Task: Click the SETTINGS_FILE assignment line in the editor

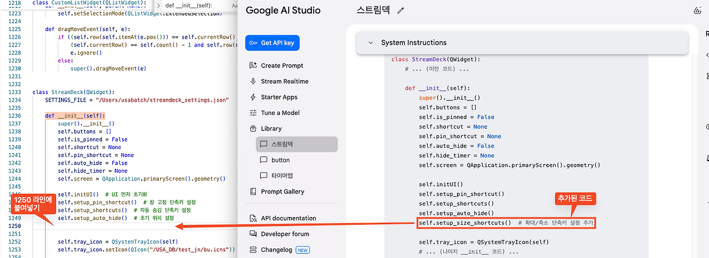Action: tap(137, 100)
